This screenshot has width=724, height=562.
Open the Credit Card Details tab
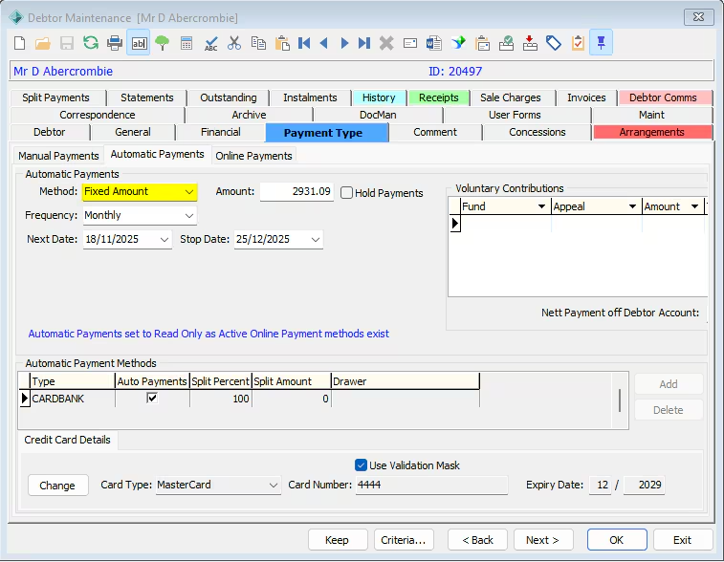click(68, 440)
